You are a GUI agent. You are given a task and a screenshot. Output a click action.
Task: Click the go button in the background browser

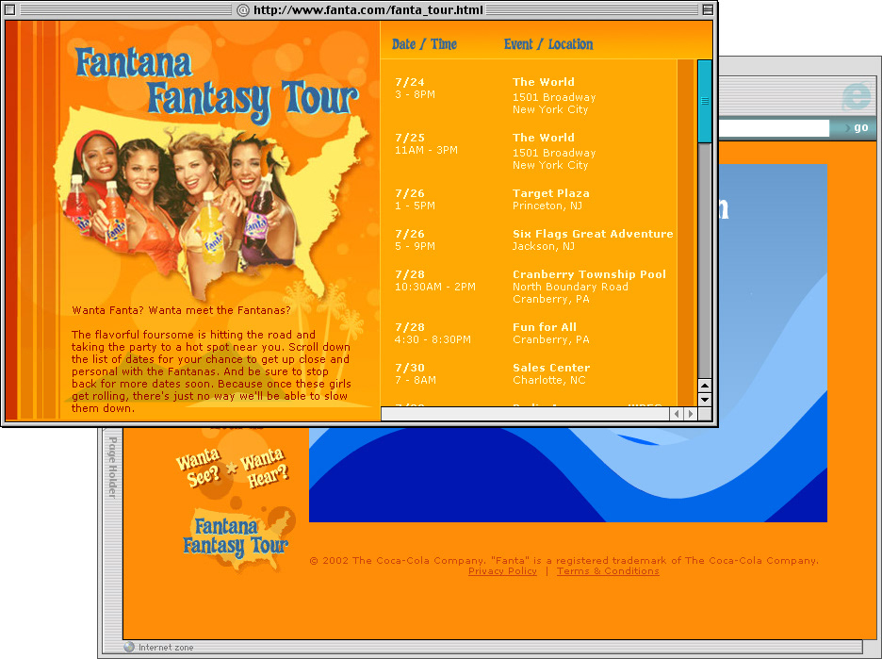pos(857,128)
